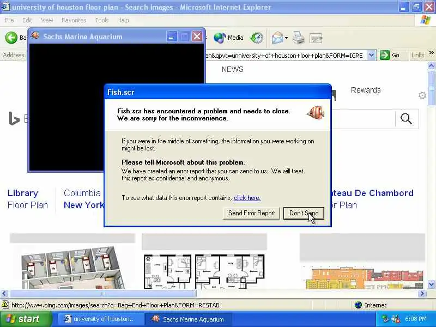Open the Edit menu
The width and height of the screenshot is (436, 327).
27,20
